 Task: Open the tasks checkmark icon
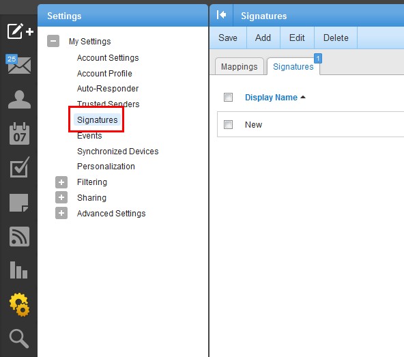click(x=20, y=167)
